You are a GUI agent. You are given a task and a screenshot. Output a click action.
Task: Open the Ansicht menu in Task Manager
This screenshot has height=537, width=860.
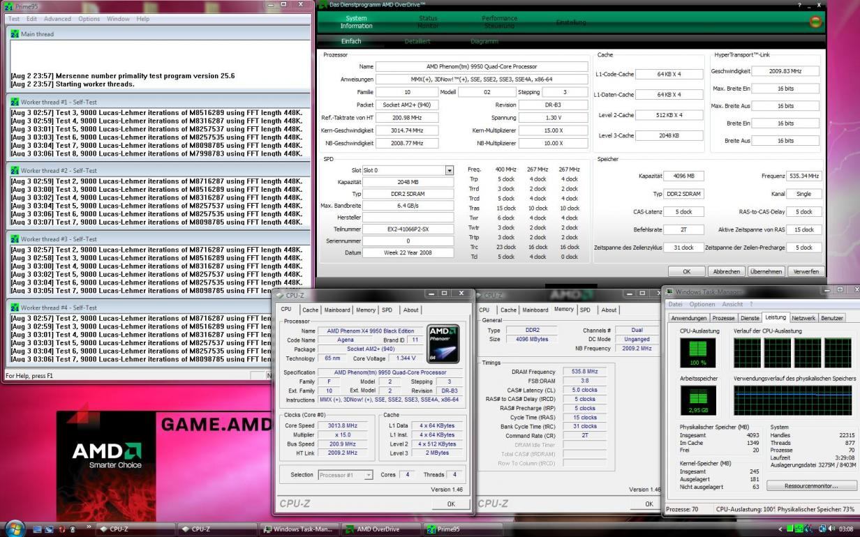(732, 304)
